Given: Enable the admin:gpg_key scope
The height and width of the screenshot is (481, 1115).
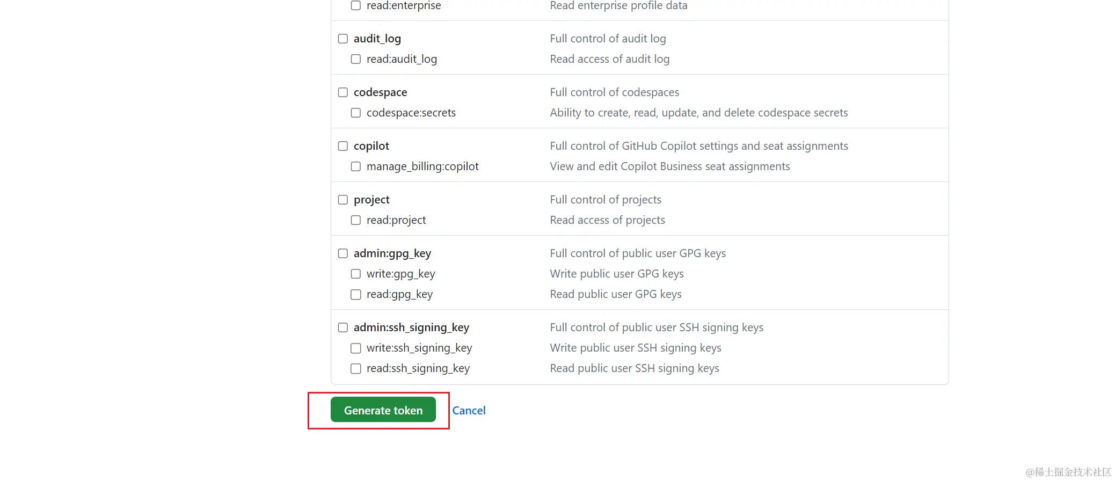Looking at the screenshot, I should tap(343, 253).
